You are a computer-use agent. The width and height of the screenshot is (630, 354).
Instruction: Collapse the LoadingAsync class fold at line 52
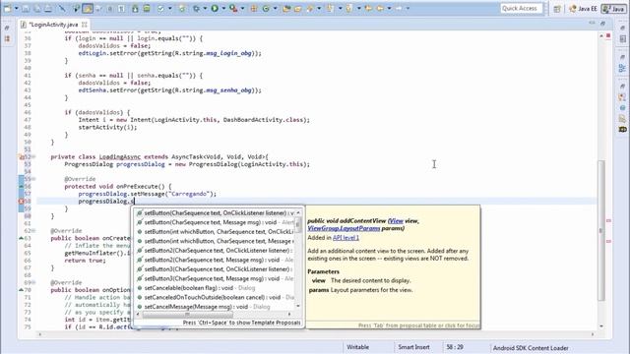pyautogui.click(x=33, y=156)
